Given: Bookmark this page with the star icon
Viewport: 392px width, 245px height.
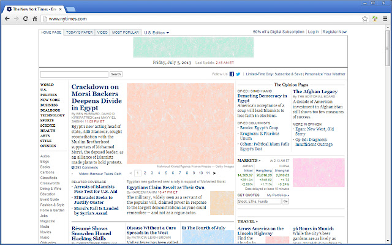Looking at the screenshot, I should [365, 19].
